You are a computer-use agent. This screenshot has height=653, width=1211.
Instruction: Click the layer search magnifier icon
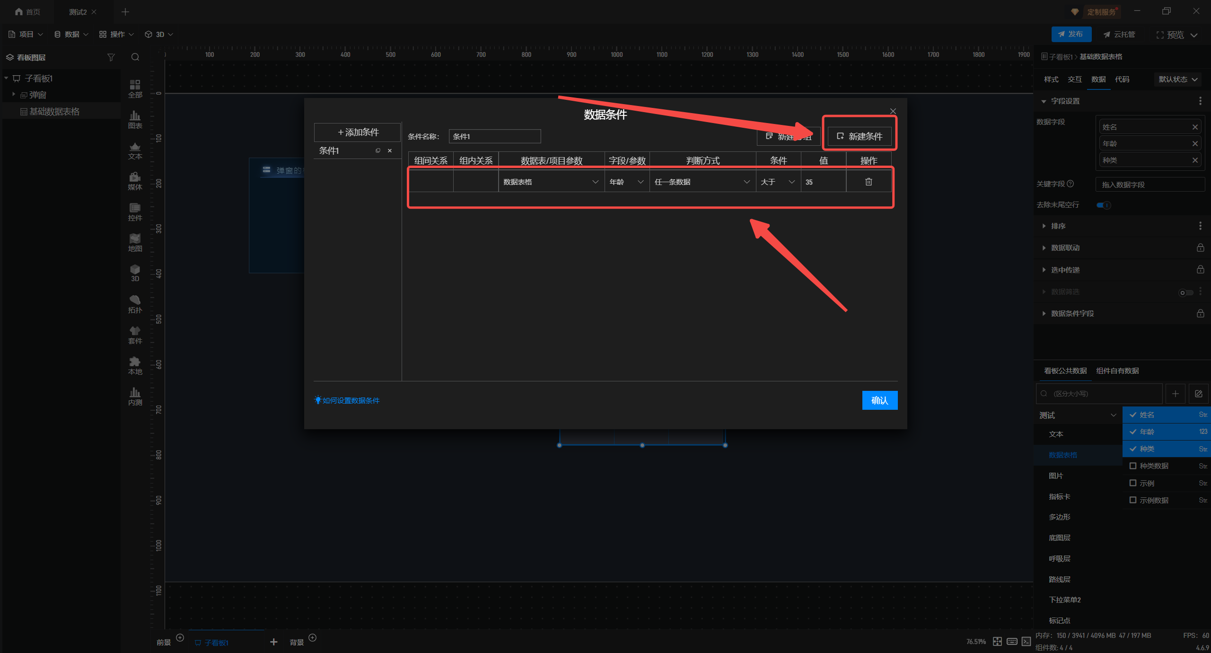tap(135, 57)
